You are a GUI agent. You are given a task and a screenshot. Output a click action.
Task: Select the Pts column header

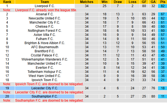click(163, 2)
